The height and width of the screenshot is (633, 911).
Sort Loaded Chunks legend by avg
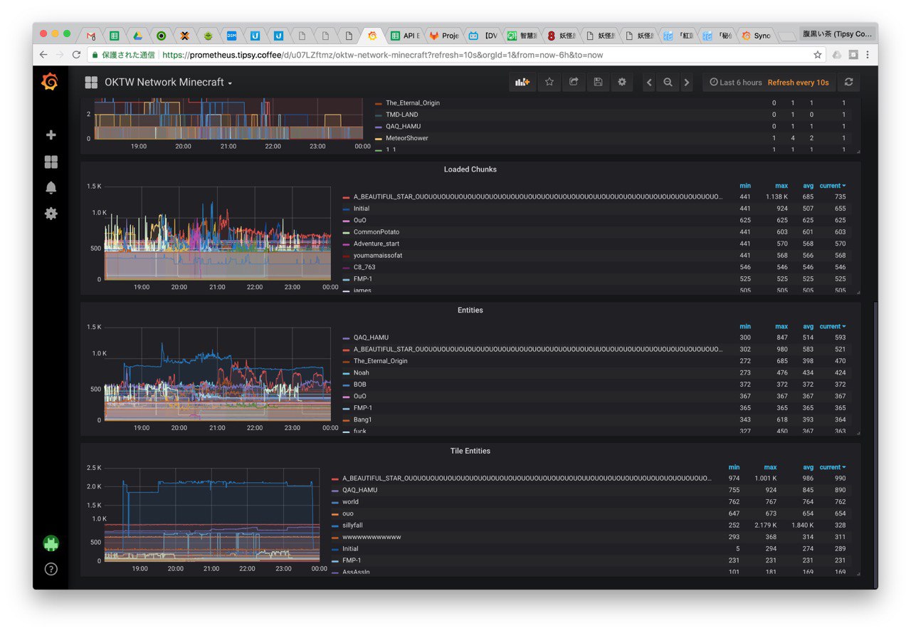808,186
